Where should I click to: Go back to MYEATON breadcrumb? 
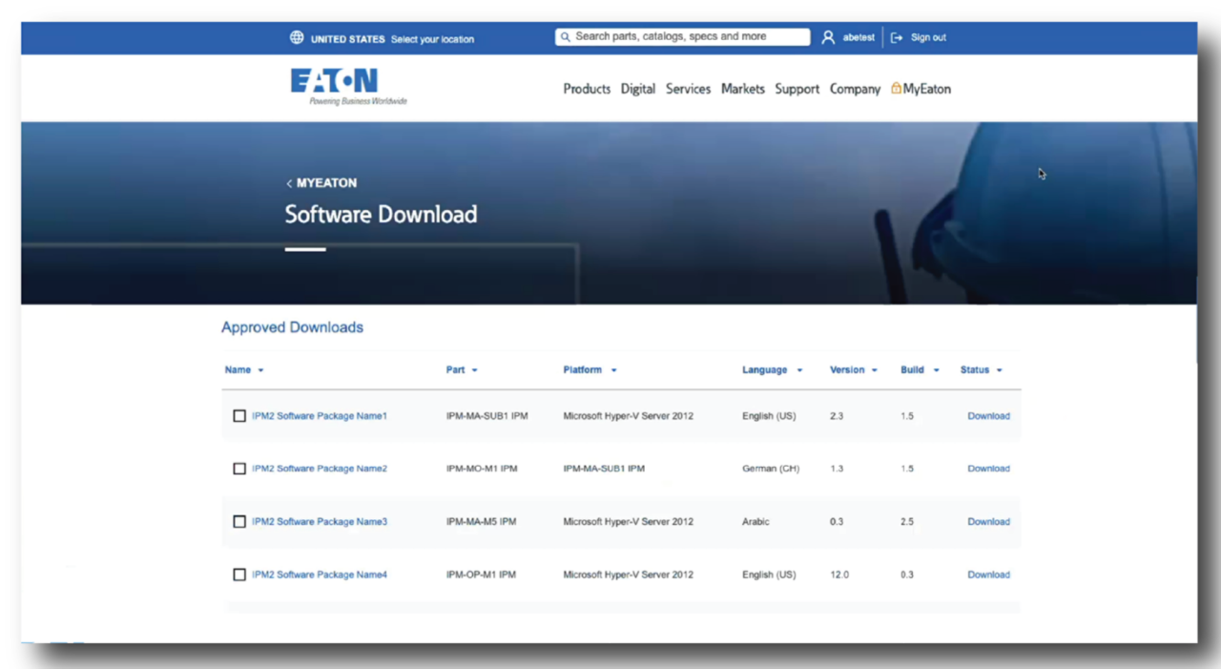(x=326, y=183)
